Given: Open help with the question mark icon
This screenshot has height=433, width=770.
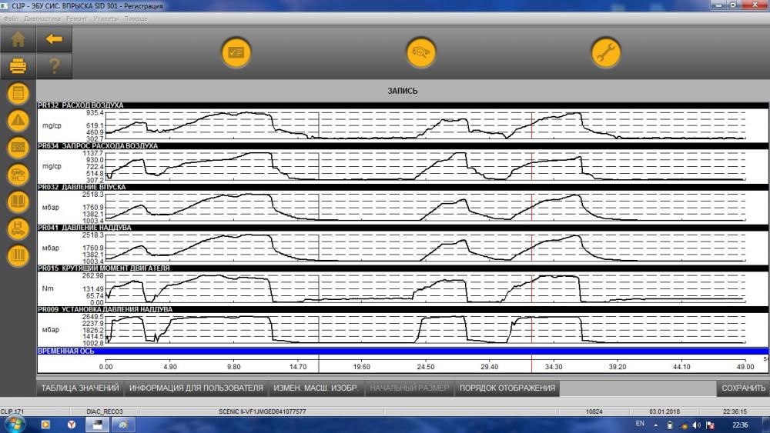Looking at the screenshot, I should (54, 65).
